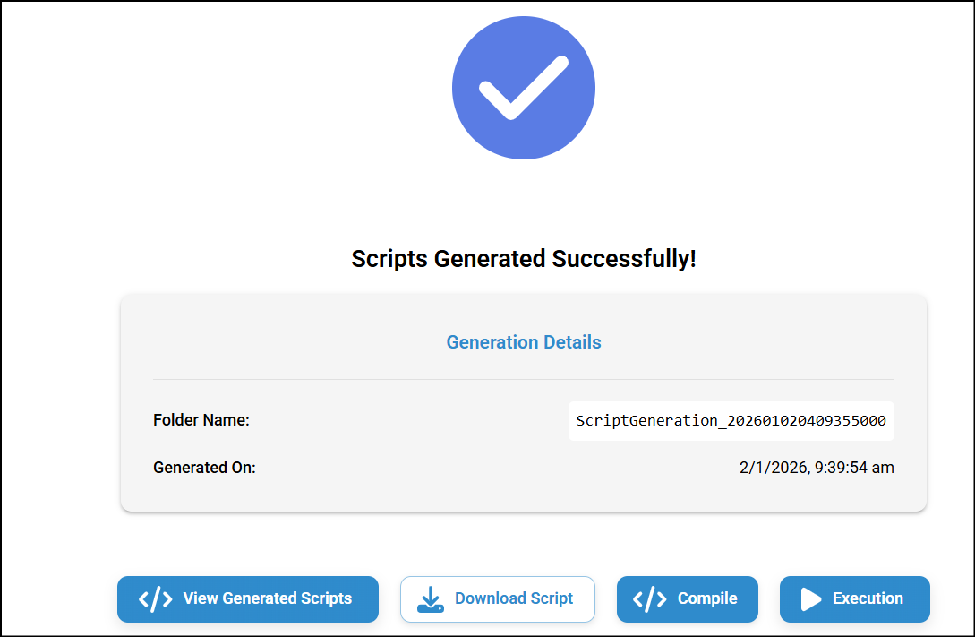The width and height of the screenshot is (975, 637).
Task: Click the 'Generated On:' label
Action: (204, 468)
